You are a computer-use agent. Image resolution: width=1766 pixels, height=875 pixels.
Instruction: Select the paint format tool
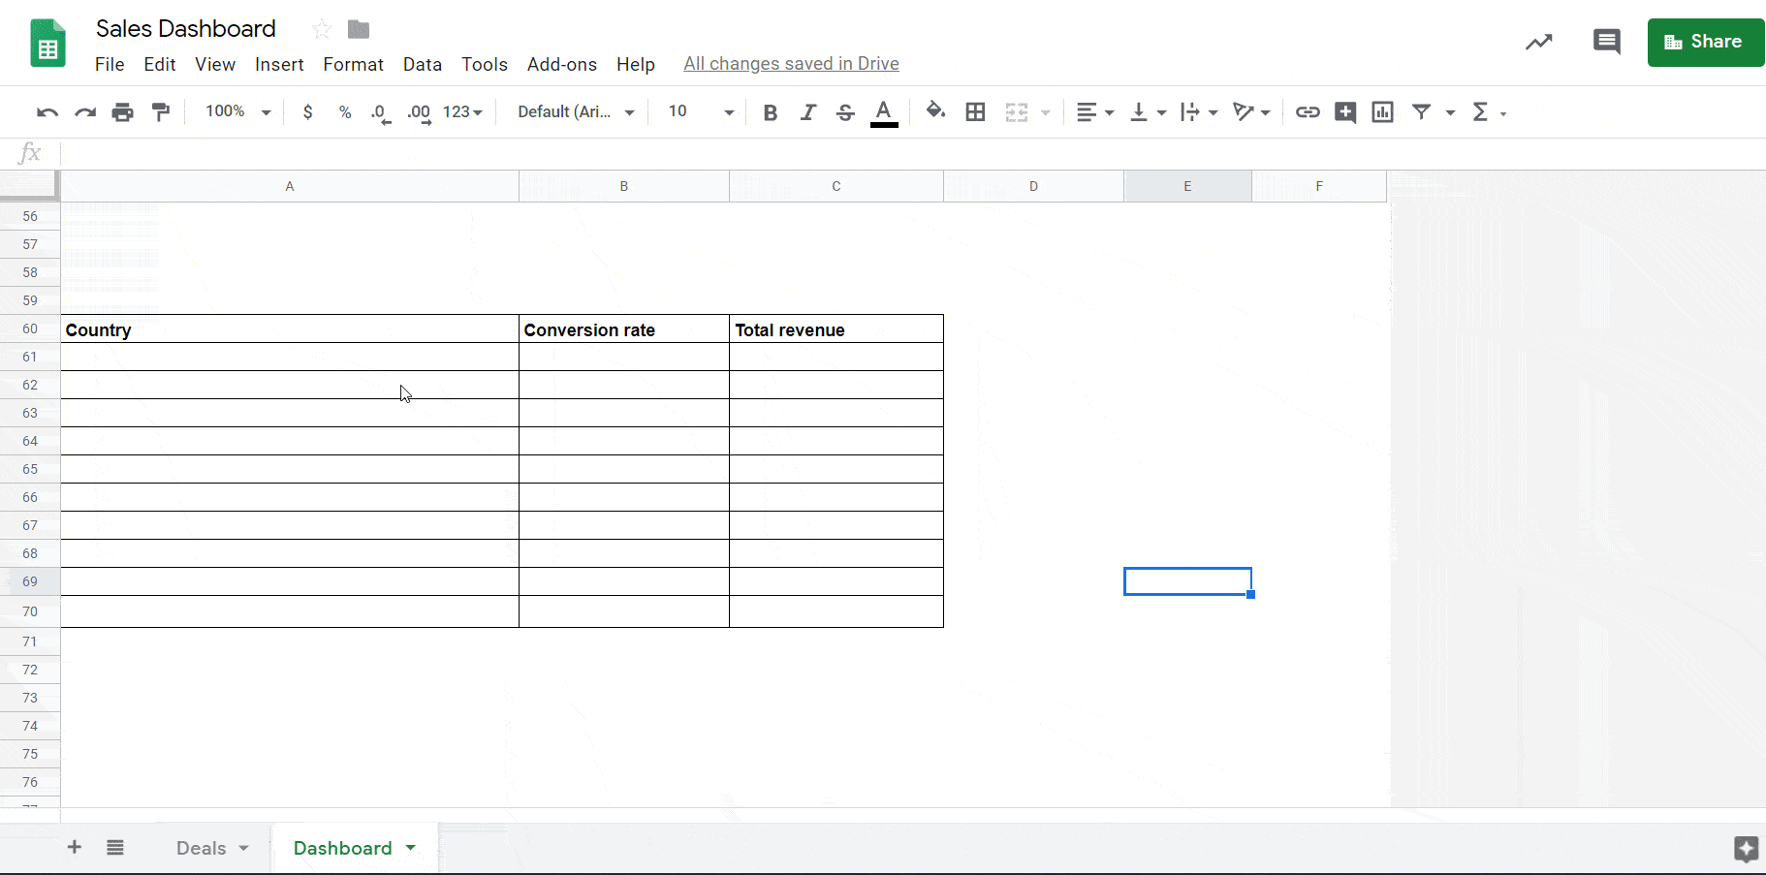click(x=161, y=111)
